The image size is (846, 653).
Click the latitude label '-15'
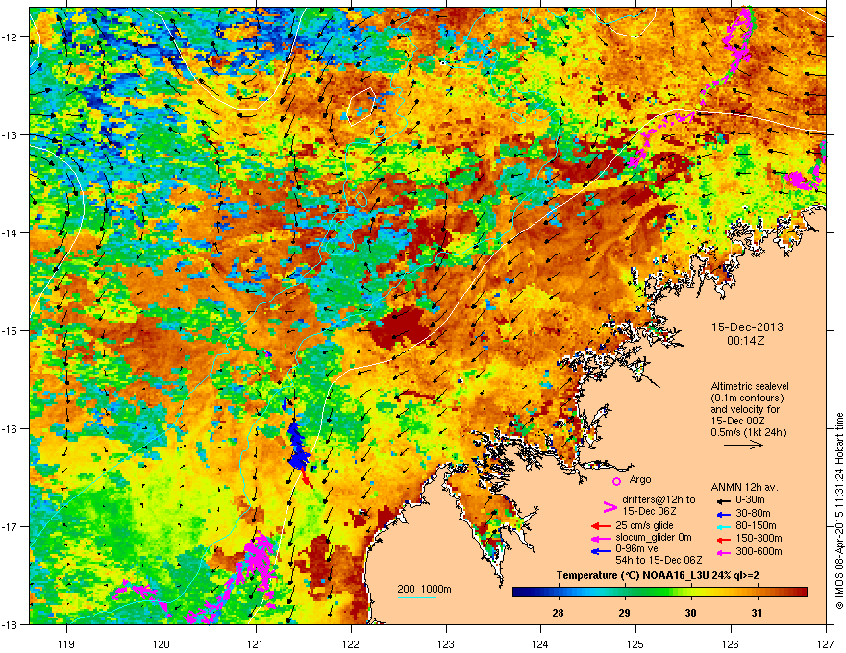coord(10,330)
